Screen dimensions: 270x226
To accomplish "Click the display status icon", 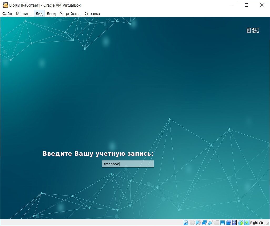I will point(222,223).
